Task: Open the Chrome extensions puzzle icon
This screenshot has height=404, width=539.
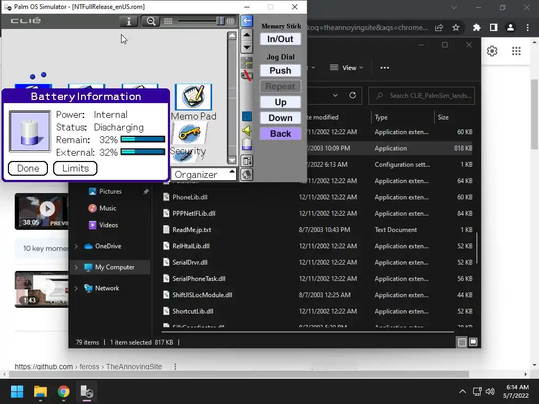Action: 477,27
